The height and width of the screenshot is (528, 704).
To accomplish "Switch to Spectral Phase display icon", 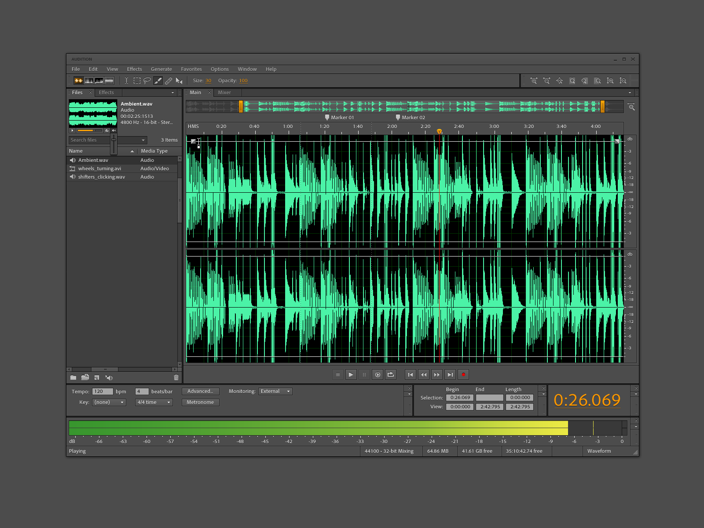I will (x=109, y=81).
